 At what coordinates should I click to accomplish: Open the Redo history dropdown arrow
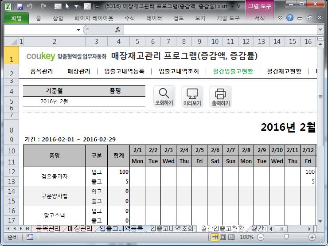[50, 7]
